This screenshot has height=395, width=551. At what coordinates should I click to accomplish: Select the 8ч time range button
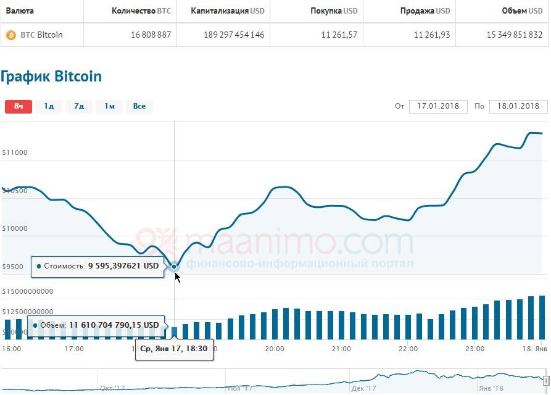click(x=19, y=106)
